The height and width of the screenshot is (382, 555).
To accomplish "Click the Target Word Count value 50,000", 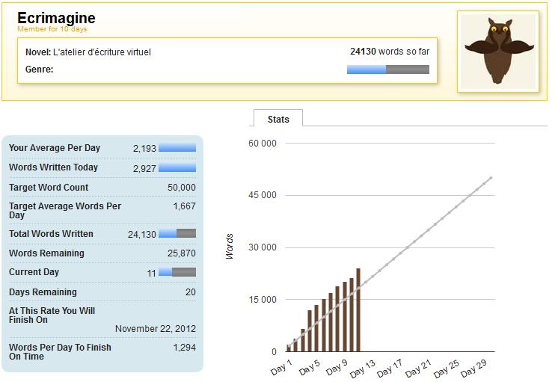I will point(182,188).
